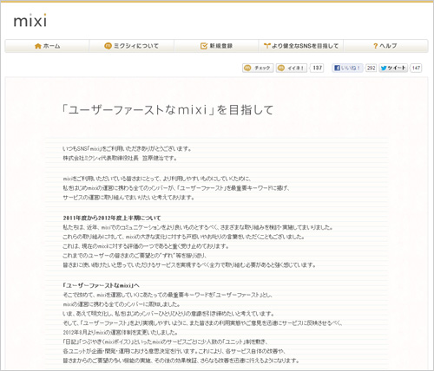Screen dimensions: 434x371
Task: Click the Facebook like count 292
Action: click(x=371, y=68)
